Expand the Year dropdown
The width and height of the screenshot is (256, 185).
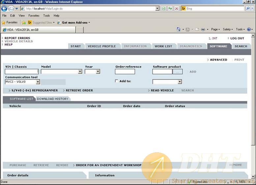(x=98, y=72)
